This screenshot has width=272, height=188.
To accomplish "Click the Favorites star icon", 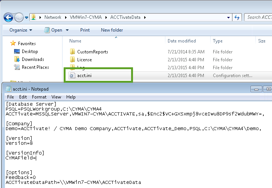I will pyautogui.click(x=13, y=43).
